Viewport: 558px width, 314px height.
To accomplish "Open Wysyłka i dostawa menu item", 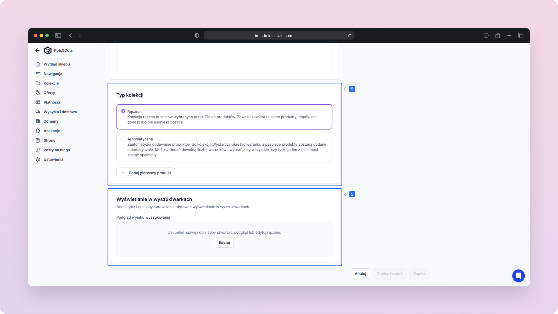I will 60,112.
